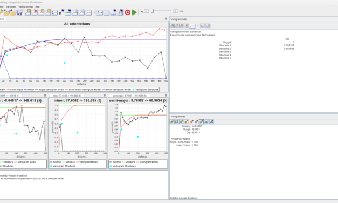This screenshot has height=203, width=338.
Task: Click main toolbar chart icon with pencil
Action: pyautogui.click(x=28, y=12)
